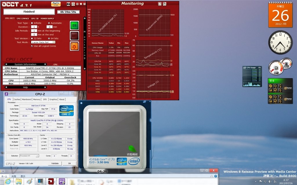The height and width of the screenshot is (185, 297).
Task: Click the Core Speed 1600.08 MHz value
Action: pos(28,138)
